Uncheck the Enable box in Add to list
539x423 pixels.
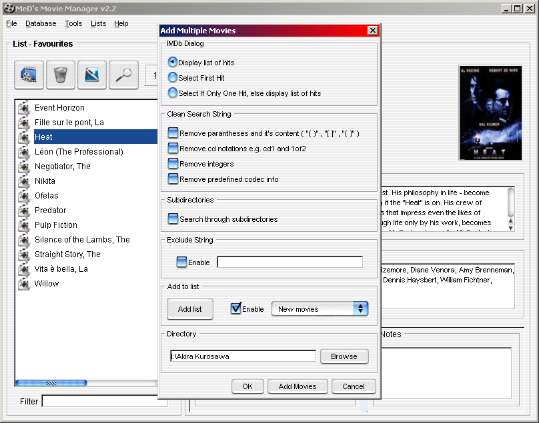235,308
